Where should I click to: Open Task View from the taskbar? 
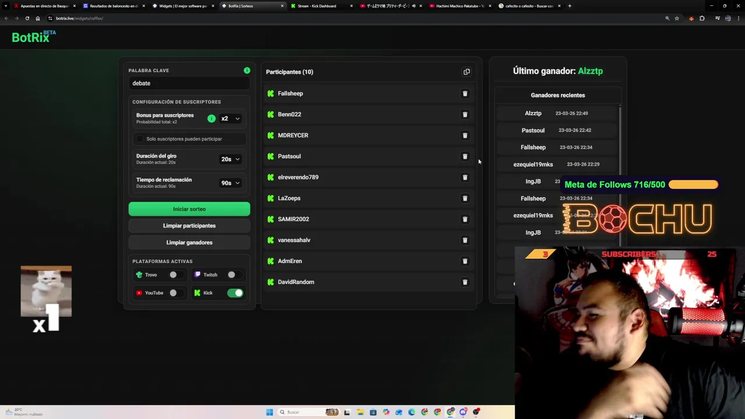coord(347,412)
